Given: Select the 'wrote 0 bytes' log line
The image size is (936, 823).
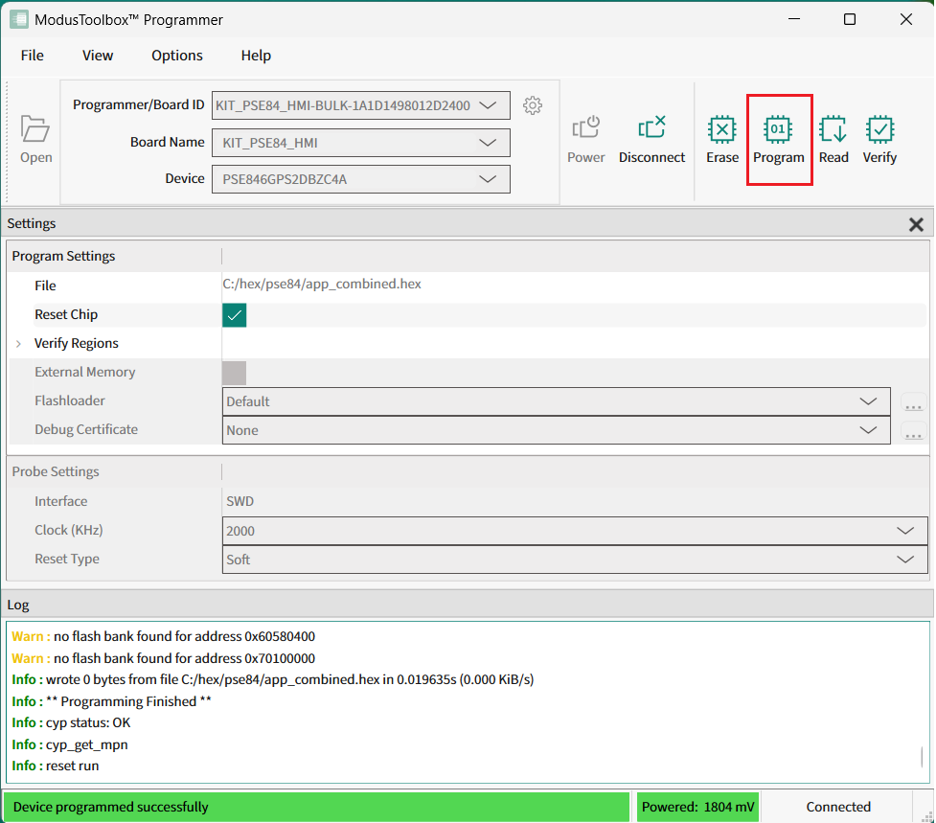Looking at the screenshot, I should coord(273,680).
